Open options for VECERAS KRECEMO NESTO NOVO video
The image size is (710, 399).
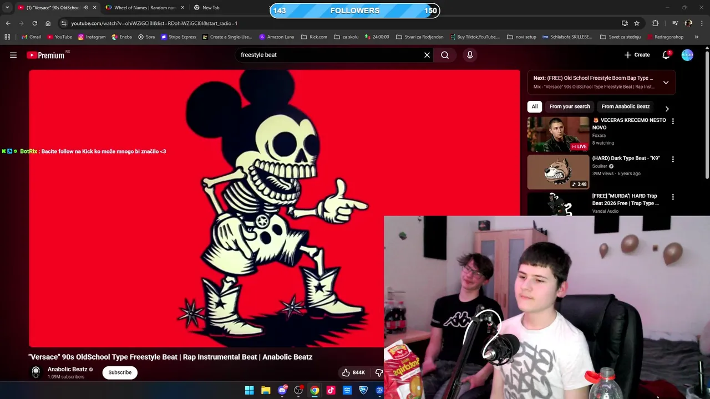[673, 121]
